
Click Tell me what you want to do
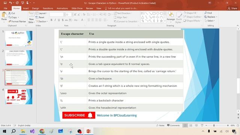pyautogui.click(x=121, y=8)
